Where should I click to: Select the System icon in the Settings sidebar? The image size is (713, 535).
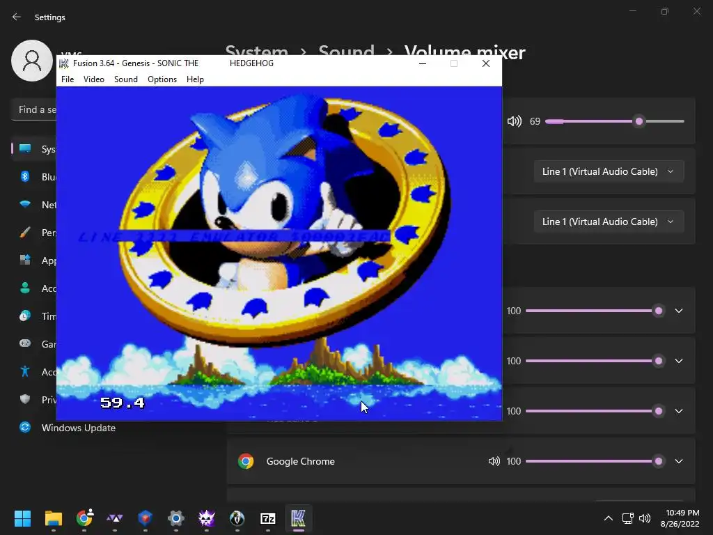tap(25, 149)
